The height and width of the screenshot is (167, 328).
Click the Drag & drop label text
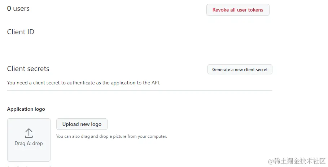click(29, 143)
